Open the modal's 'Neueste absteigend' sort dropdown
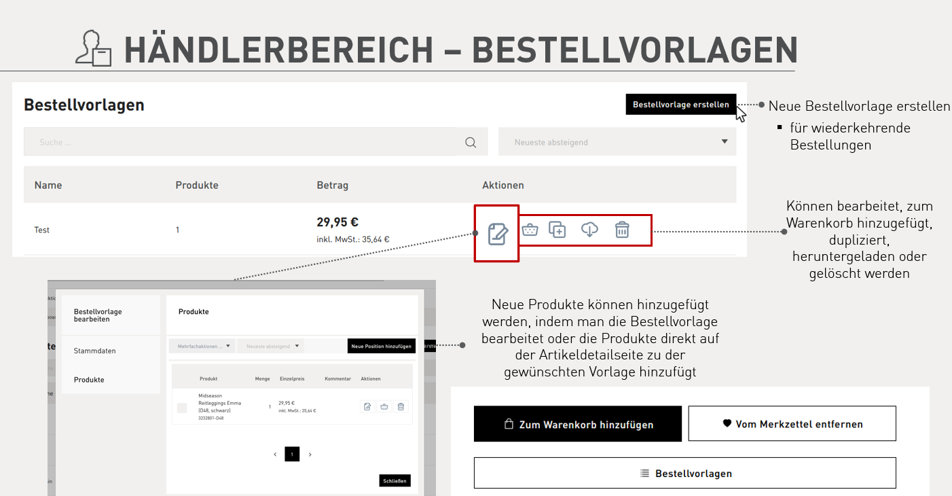This screenshot has height=496, width=952. pyautogui.click(x=271, y=346)
